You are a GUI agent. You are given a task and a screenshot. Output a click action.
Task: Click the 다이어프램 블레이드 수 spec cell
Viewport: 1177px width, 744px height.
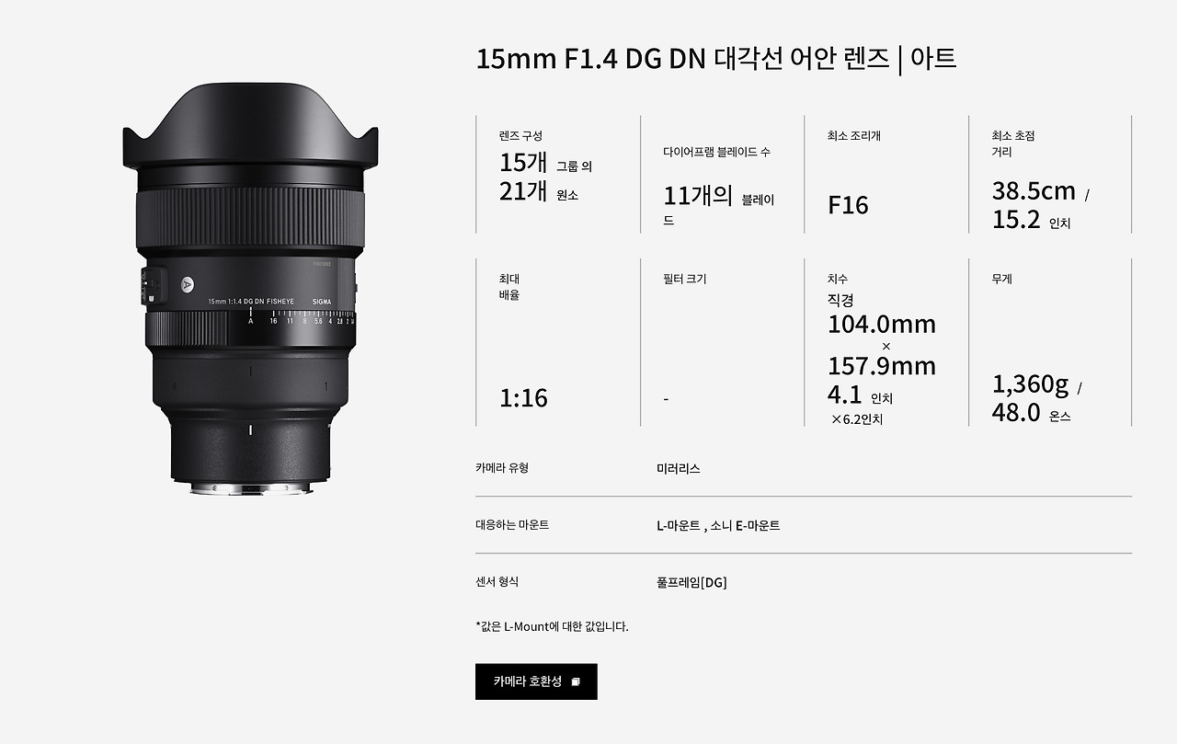722,175
